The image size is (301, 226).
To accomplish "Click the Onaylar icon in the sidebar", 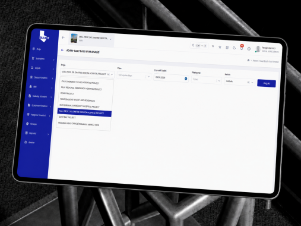I will (x=27, y=124).
